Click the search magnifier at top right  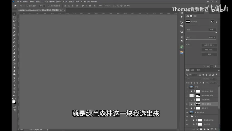coord(208,6)
